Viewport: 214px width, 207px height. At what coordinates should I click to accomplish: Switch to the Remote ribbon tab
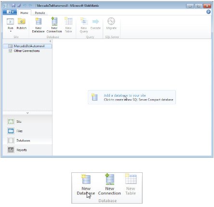click(40, 13)
